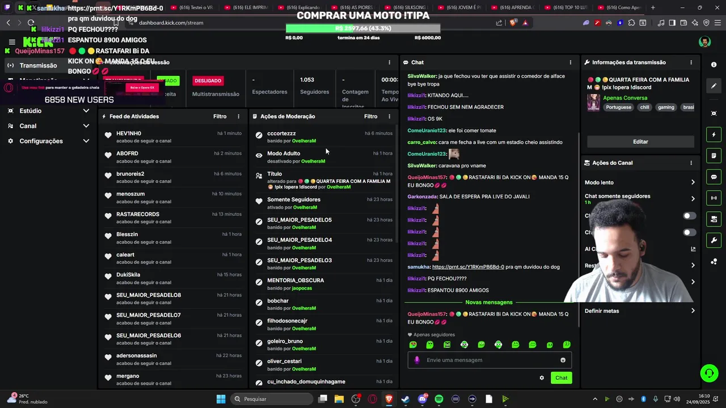This screenshot has height=408, width=726.
Task: Open Chat somente seguidores options arrow
Action: tap(693, 199)
